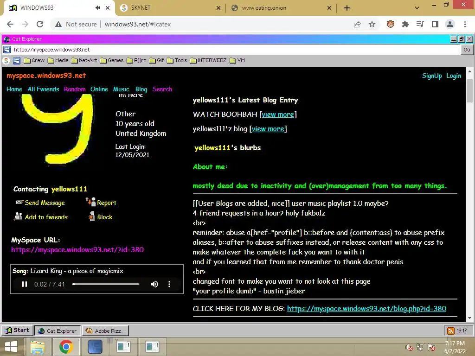
Task: Block yellows111
Action: pos(100,217)
